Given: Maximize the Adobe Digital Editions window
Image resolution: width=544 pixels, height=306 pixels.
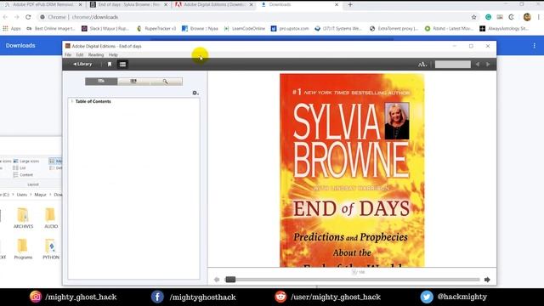Looking at the screenshot, I should tap(471, 46).
